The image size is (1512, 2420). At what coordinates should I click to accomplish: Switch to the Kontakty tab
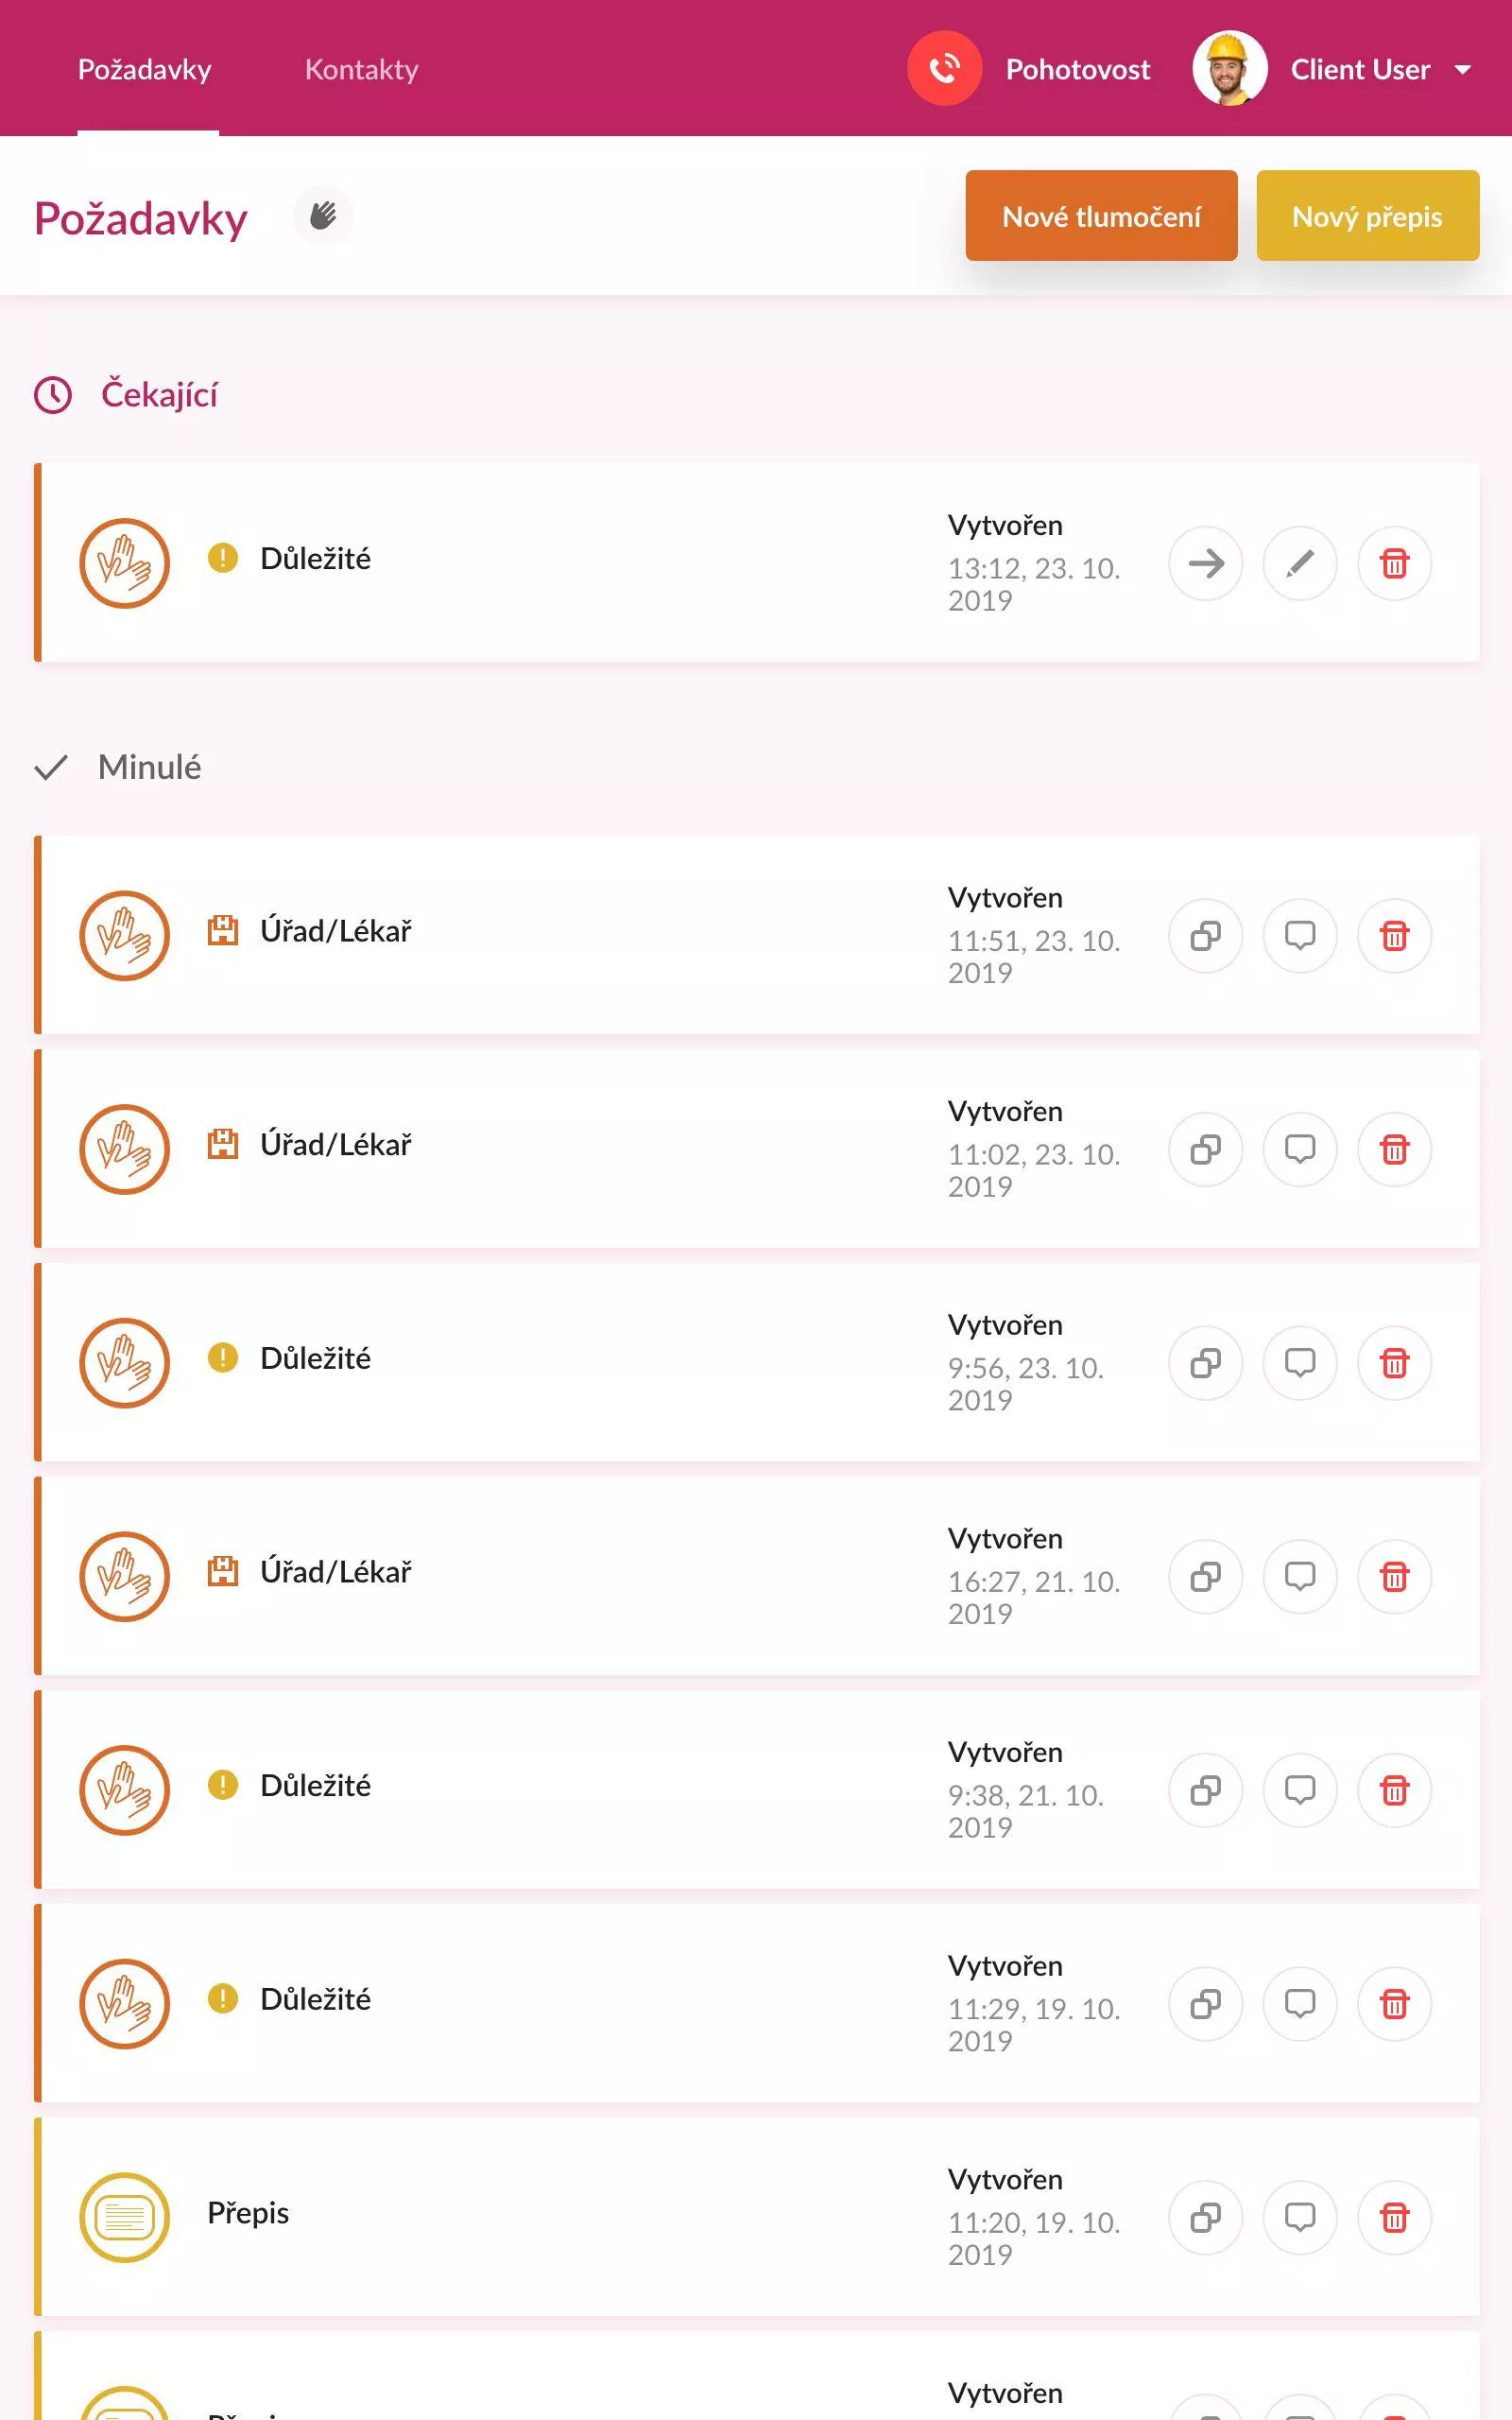click(361, 69)
